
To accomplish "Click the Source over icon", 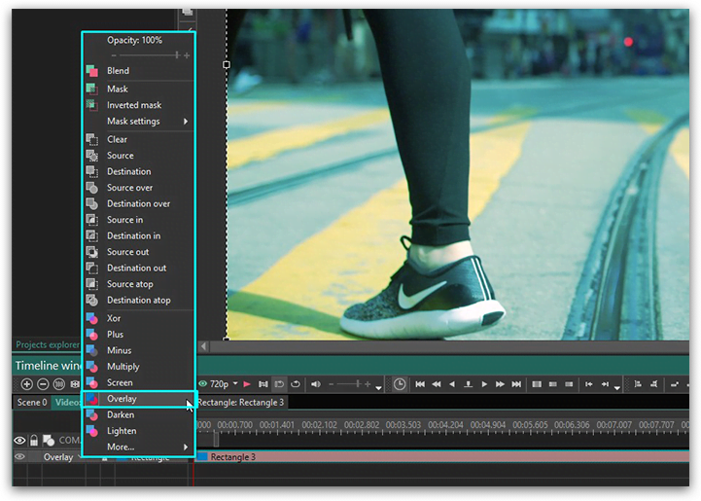I will 92,188.
